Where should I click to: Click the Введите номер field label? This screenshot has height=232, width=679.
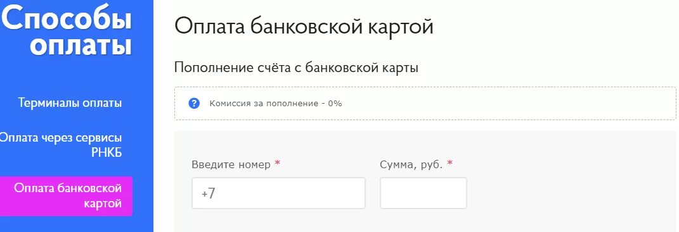[x=231, y=164]
